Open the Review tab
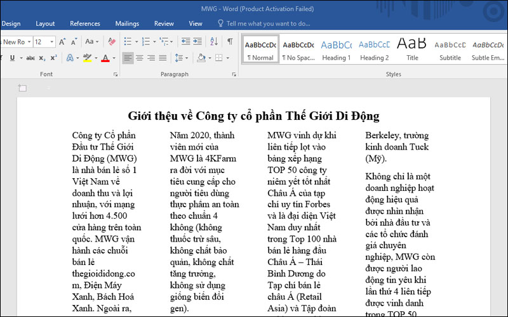This screenshot has width=508, height=317. (164, 23)
